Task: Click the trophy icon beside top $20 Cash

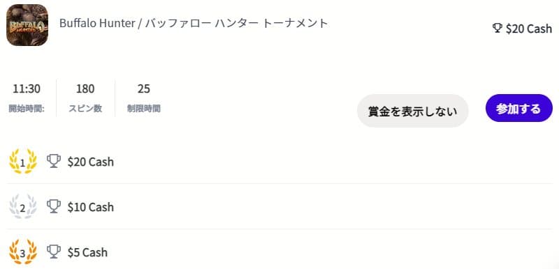Action: click(497, 28)
